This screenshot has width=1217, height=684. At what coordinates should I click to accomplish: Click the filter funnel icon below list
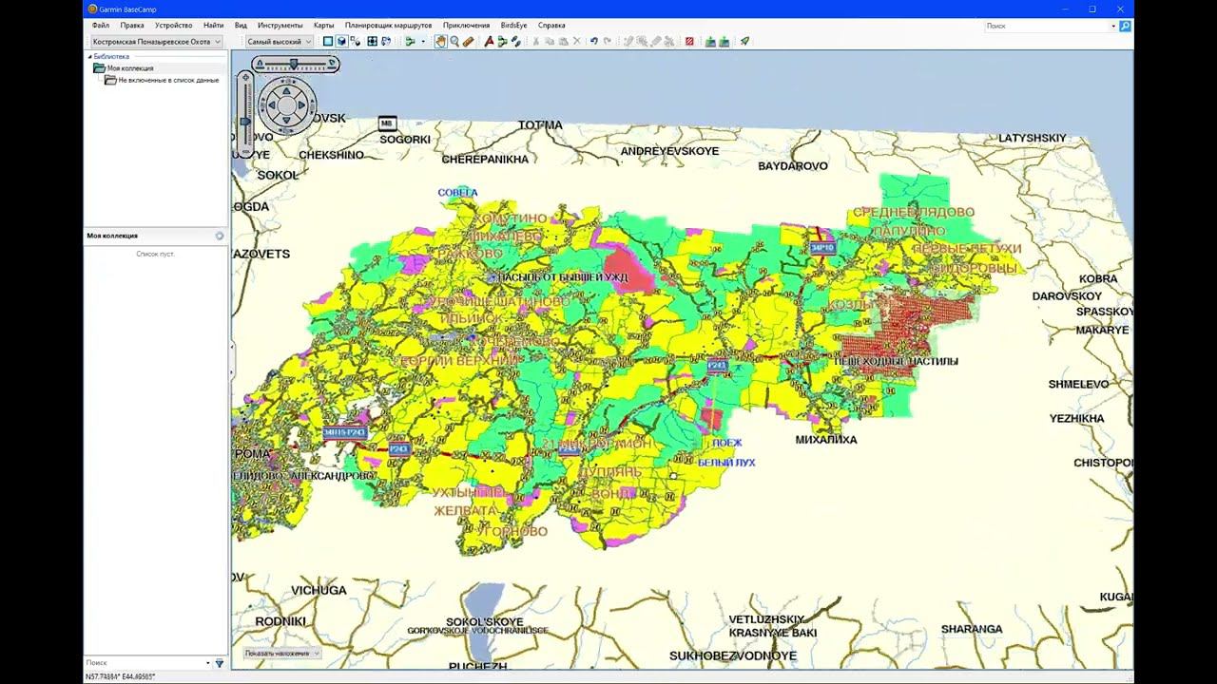pyautogui.click(x=220, y=663)
